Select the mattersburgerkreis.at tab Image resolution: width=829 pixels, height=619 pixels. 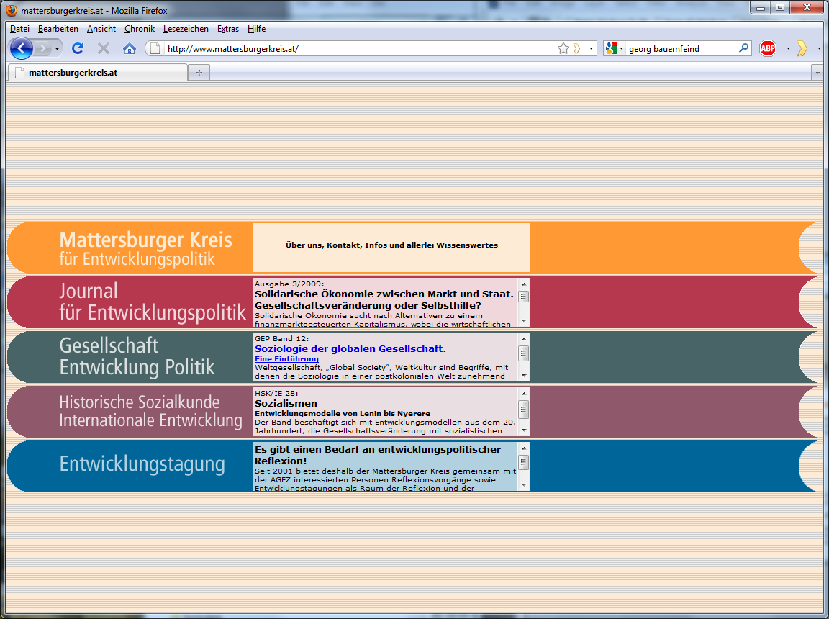(97, 73)
